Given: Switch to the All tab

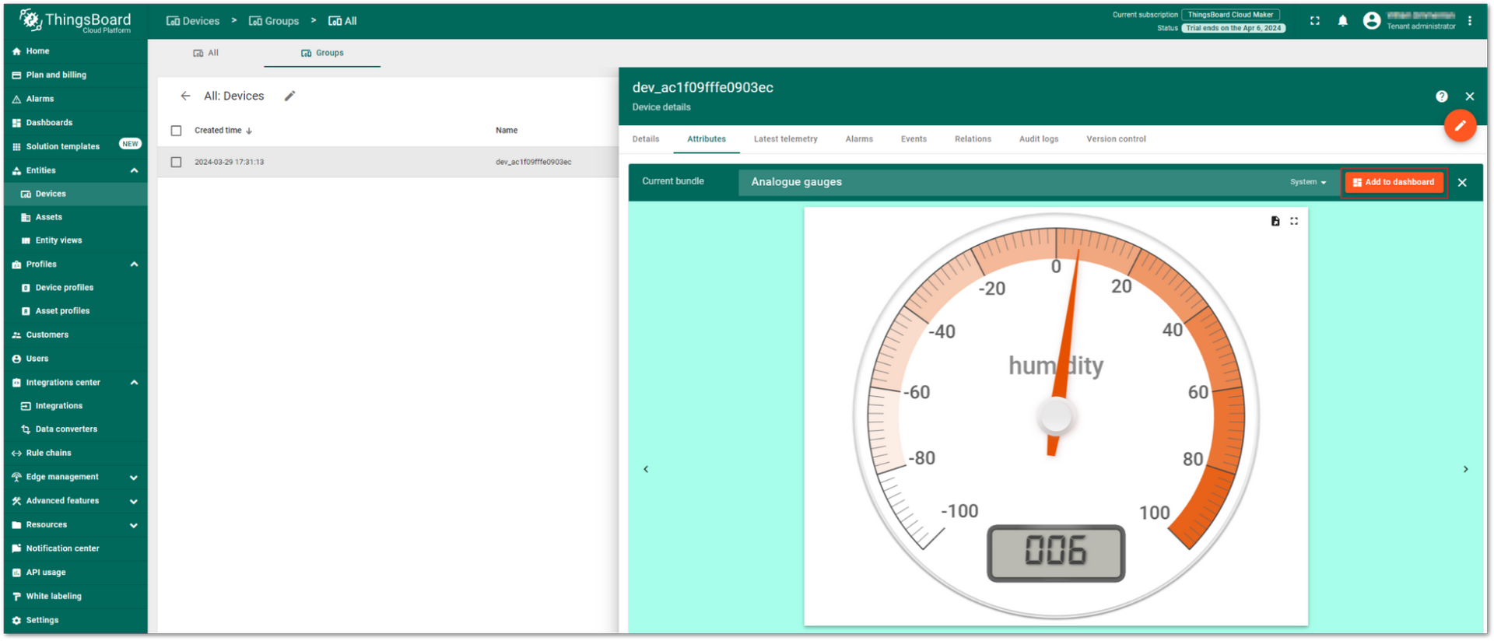Looking at the screenshot, I should [x=206, y=53].
